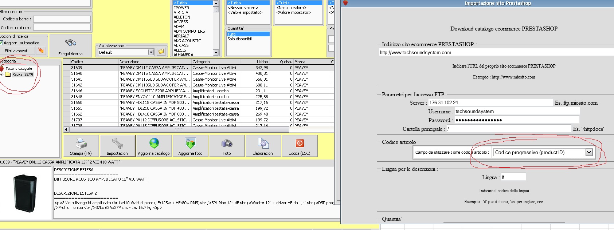The height and width of the screenshot is (230, 614).
Task: Sort by Marca column header
Action: pyautogui.click(x=312, y=62)
